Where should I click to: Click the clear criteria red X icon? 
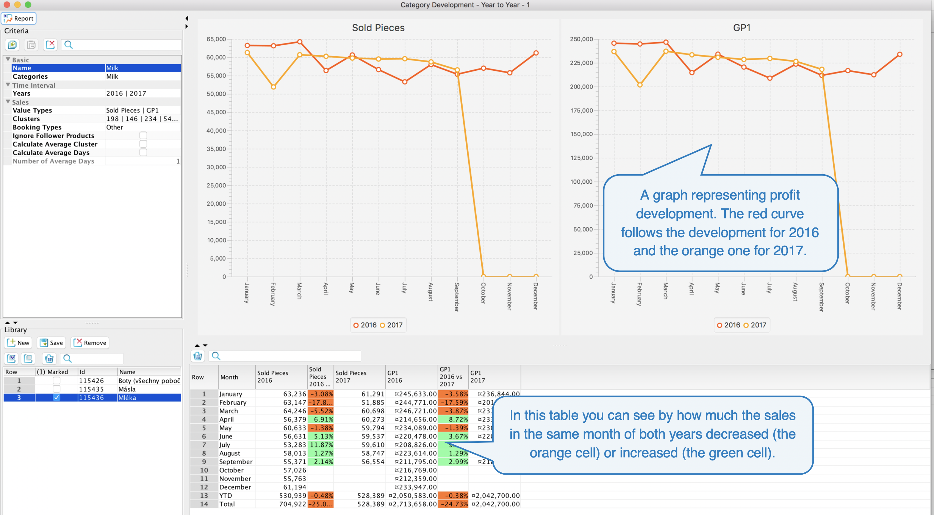[x=50, y=45]
